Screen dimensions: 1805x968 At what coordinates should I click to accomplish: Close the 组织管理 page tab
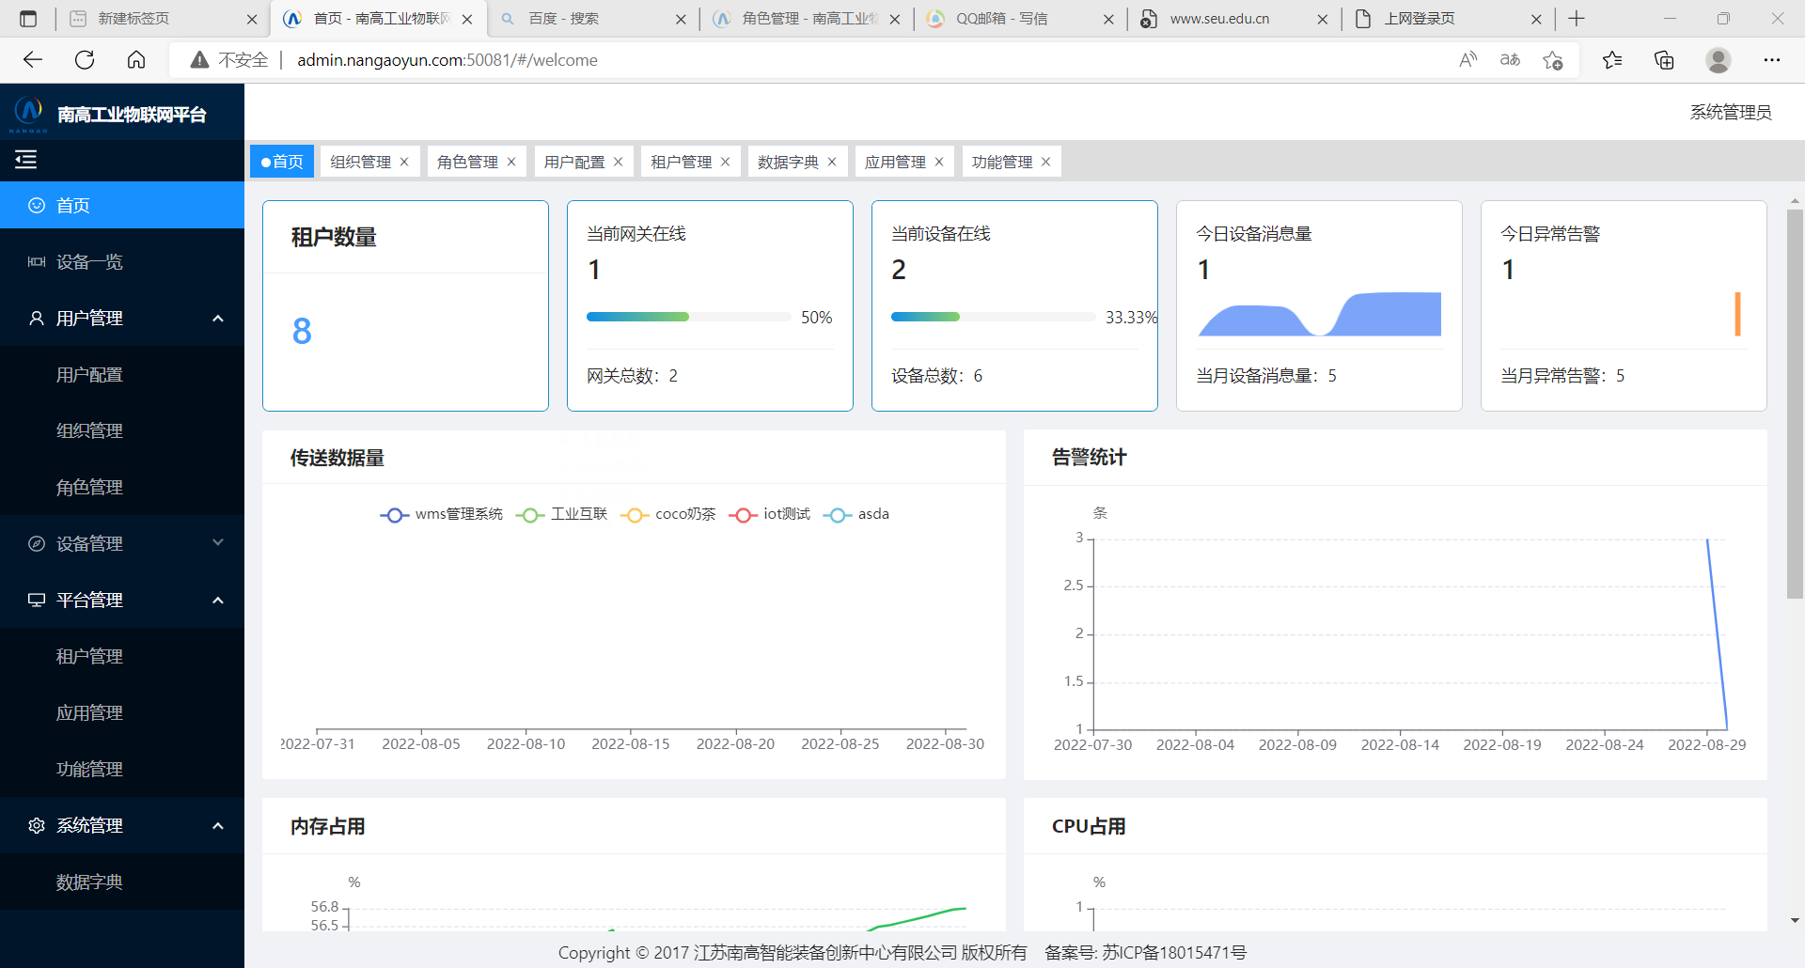pos(404,162)
